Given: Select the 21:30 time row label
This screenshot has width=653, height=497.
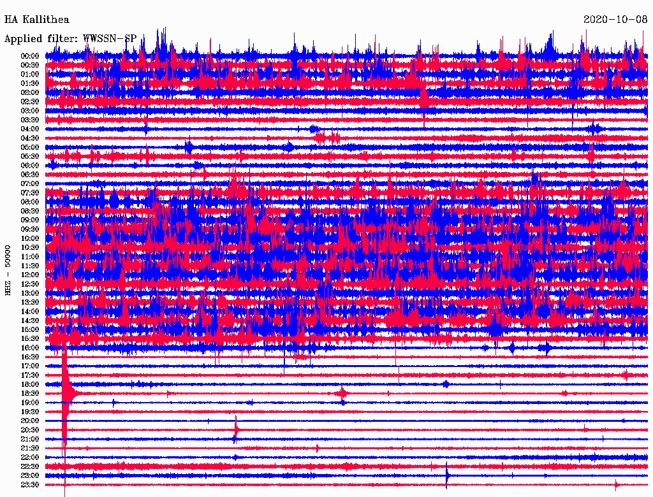Looking at the screenshot, I should coord(30,449).
